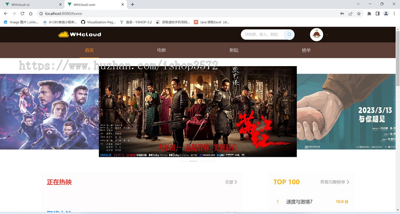Open Image 图片 uView bookmark
The image size is (400, 214).
tap(21, 22)
